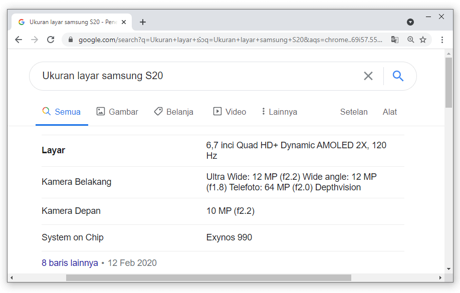460x293 pixels.
Task: Select the Semua search tab
Action: [x=62, y=112]
